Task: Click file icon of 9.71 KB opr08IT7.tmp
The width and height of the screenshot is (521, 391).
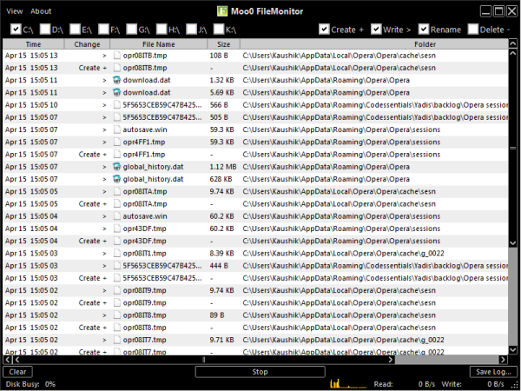Action: 116,340
